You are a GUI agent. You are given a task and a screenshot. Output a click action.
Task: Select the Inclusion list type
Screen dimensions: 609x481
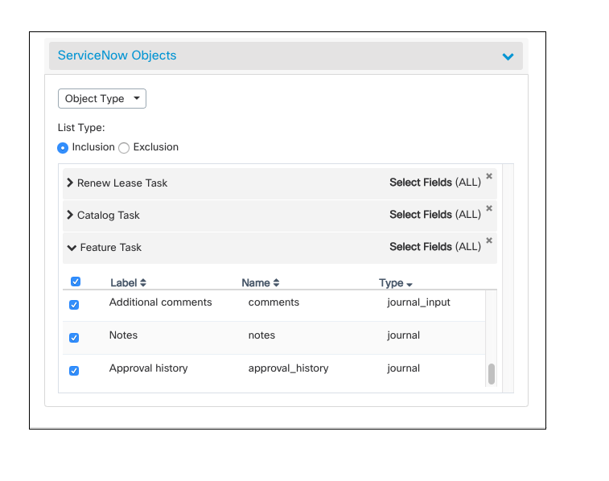pos(63,148)
